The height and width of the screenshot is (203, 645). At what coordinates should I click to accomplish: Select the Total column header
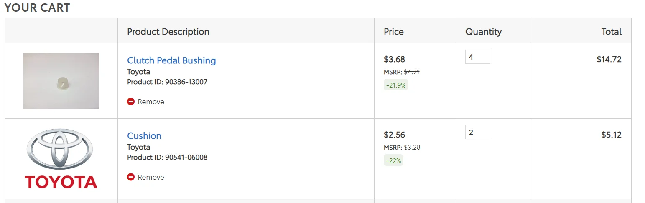click(x=612, y=32)
